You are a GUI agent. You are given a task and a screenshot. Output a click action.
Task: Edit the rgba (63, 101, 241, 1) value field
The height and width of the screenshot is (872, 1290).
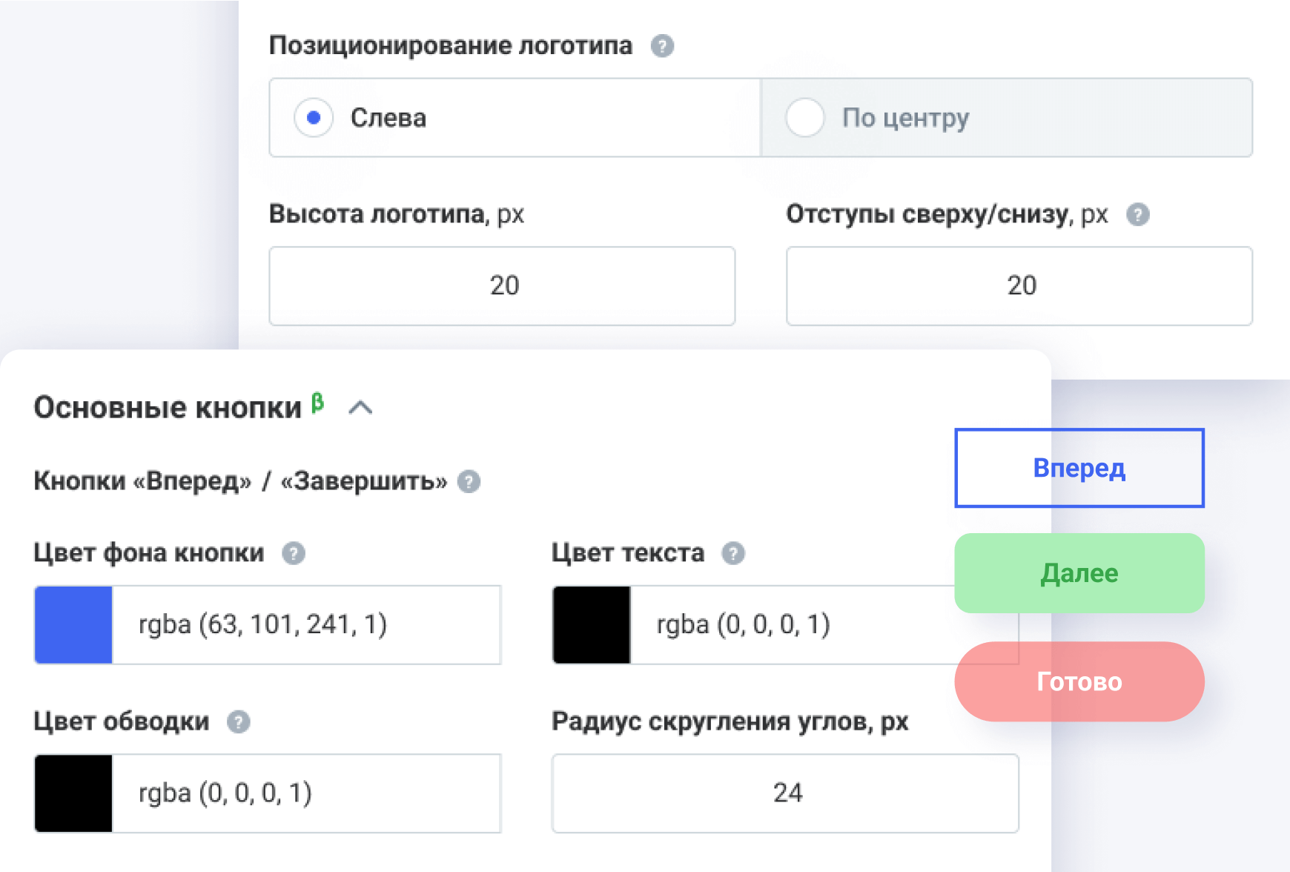[x=305, y=624]
